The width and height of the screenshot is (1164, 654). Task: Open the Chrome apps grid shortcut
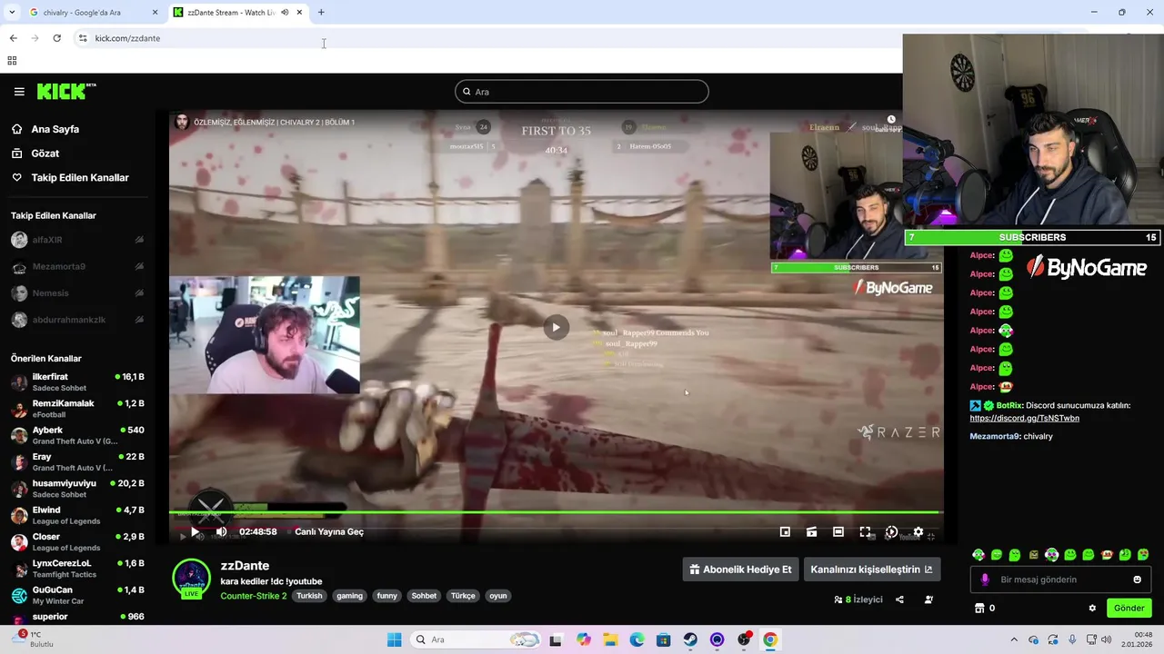(12, 61)
